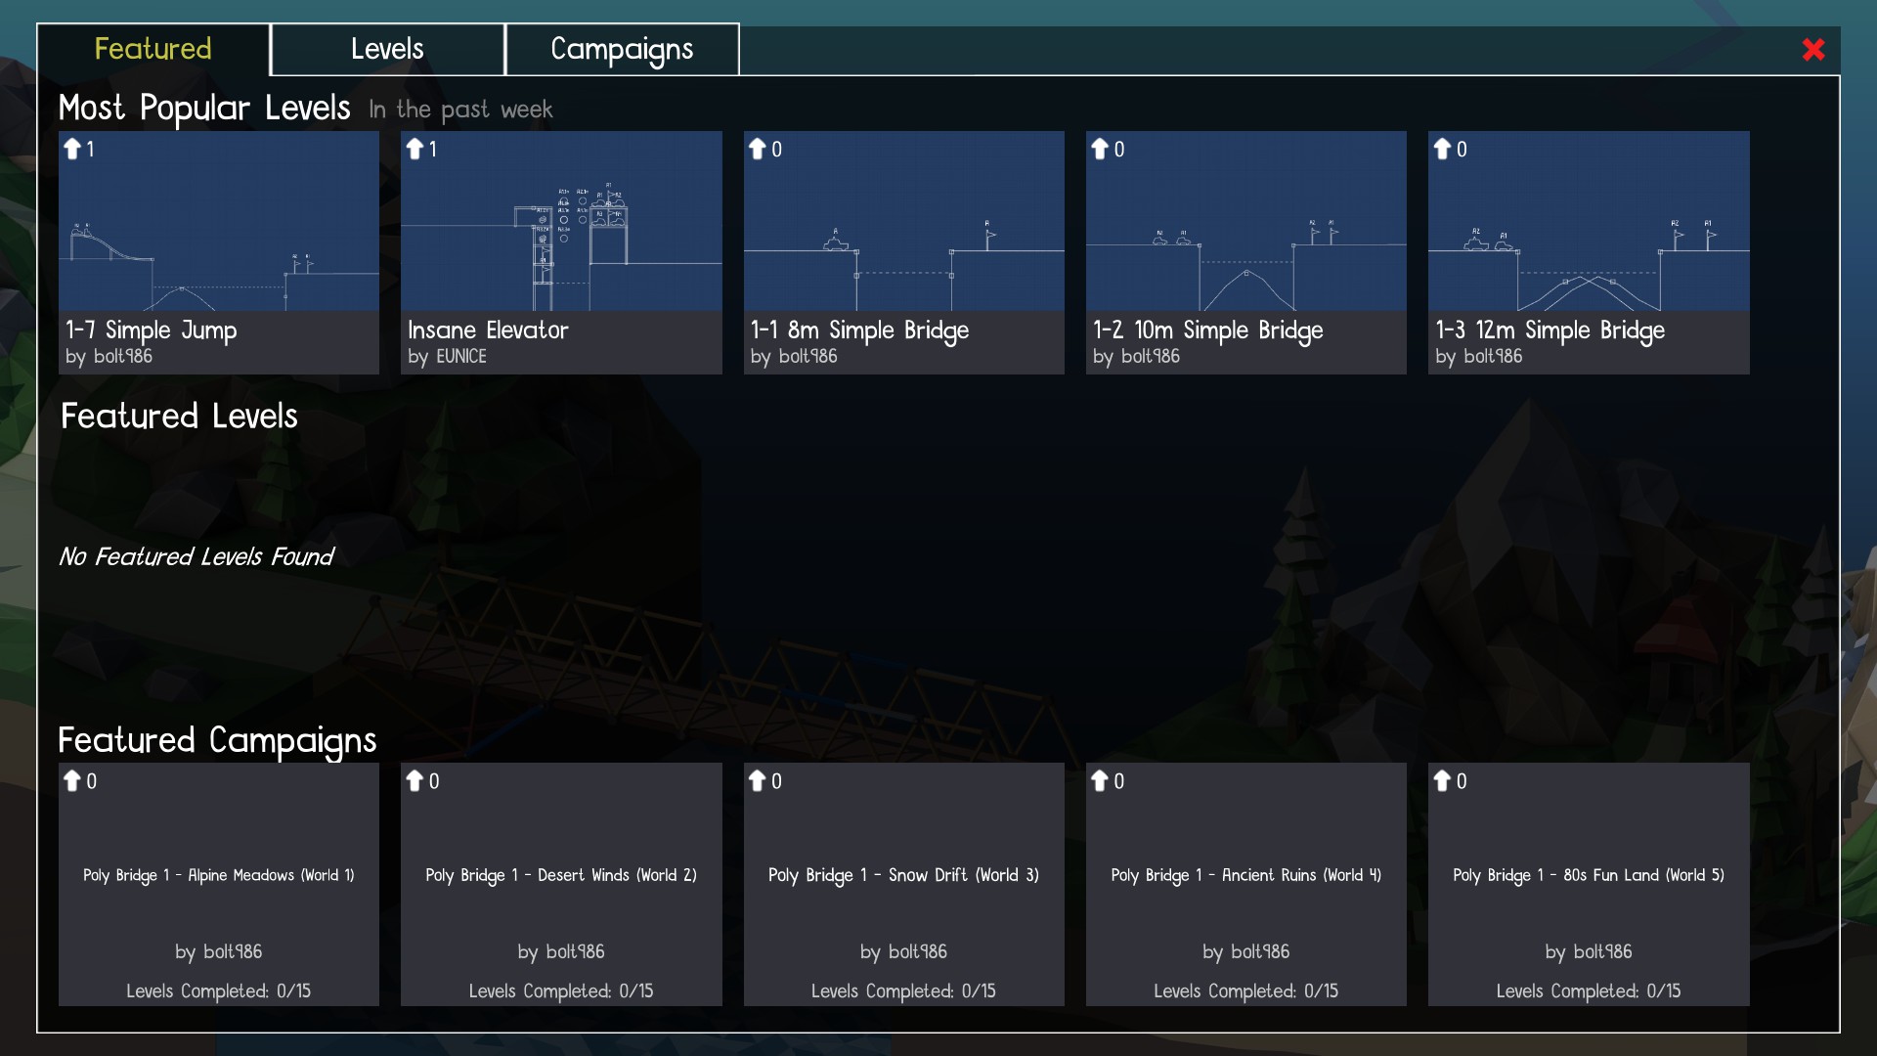The height and width of the screenshot is (1056, 1877).
Task: Expand the Featured Levels section
Action: pyautogui.click(x=178, y=416)
